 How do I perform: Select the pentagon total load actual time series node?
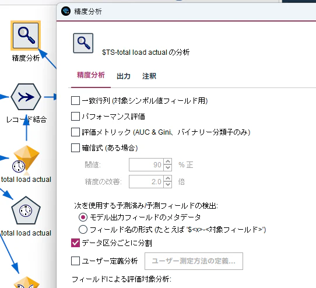pos(26,210)
